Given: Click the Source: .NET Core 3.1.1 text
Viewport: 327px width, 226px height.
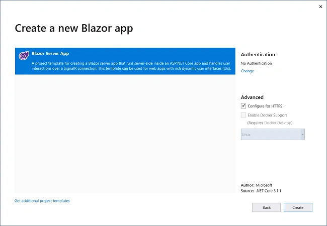Looking at the screenshot, I should pos(261,191).
